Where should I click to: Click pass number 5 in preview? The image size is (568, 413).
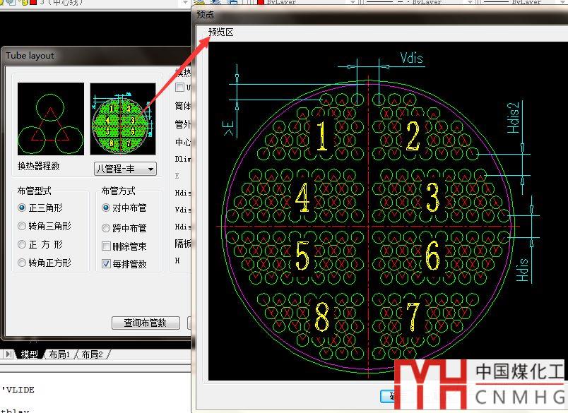pyautogui.click(x=302, y=256)
